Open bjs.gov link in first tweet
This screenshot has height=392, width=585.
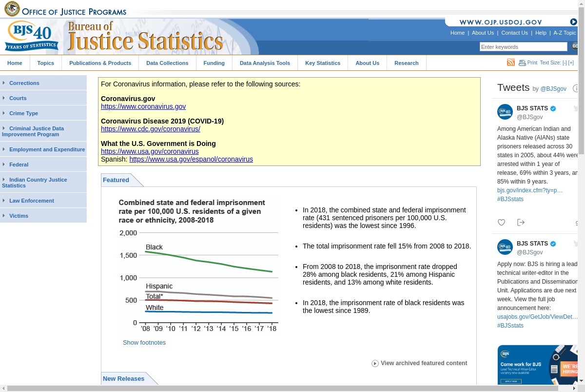pos(530,190)
